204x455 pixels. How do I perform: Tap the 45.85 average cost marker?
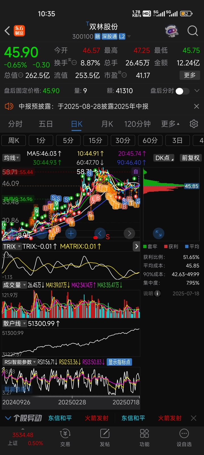(192, 186)
